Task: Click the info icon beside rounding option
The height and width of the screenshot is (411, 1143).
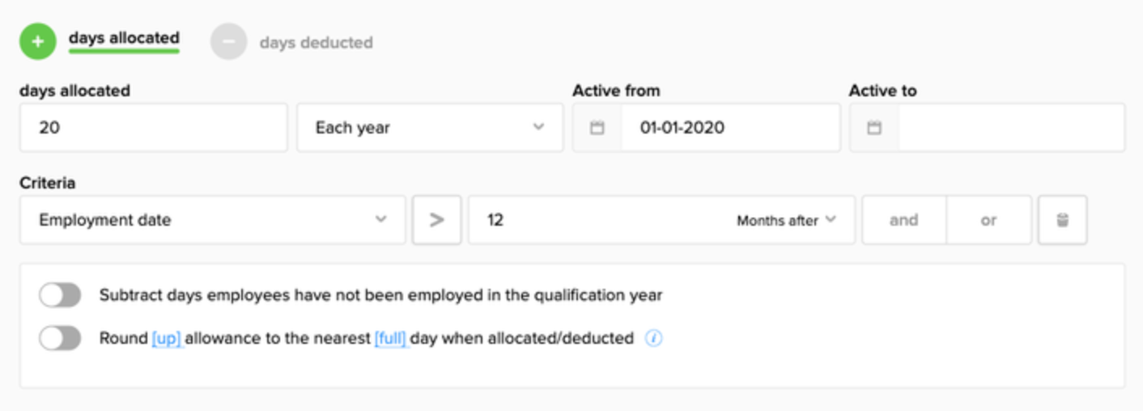Action: coord(653,339)
